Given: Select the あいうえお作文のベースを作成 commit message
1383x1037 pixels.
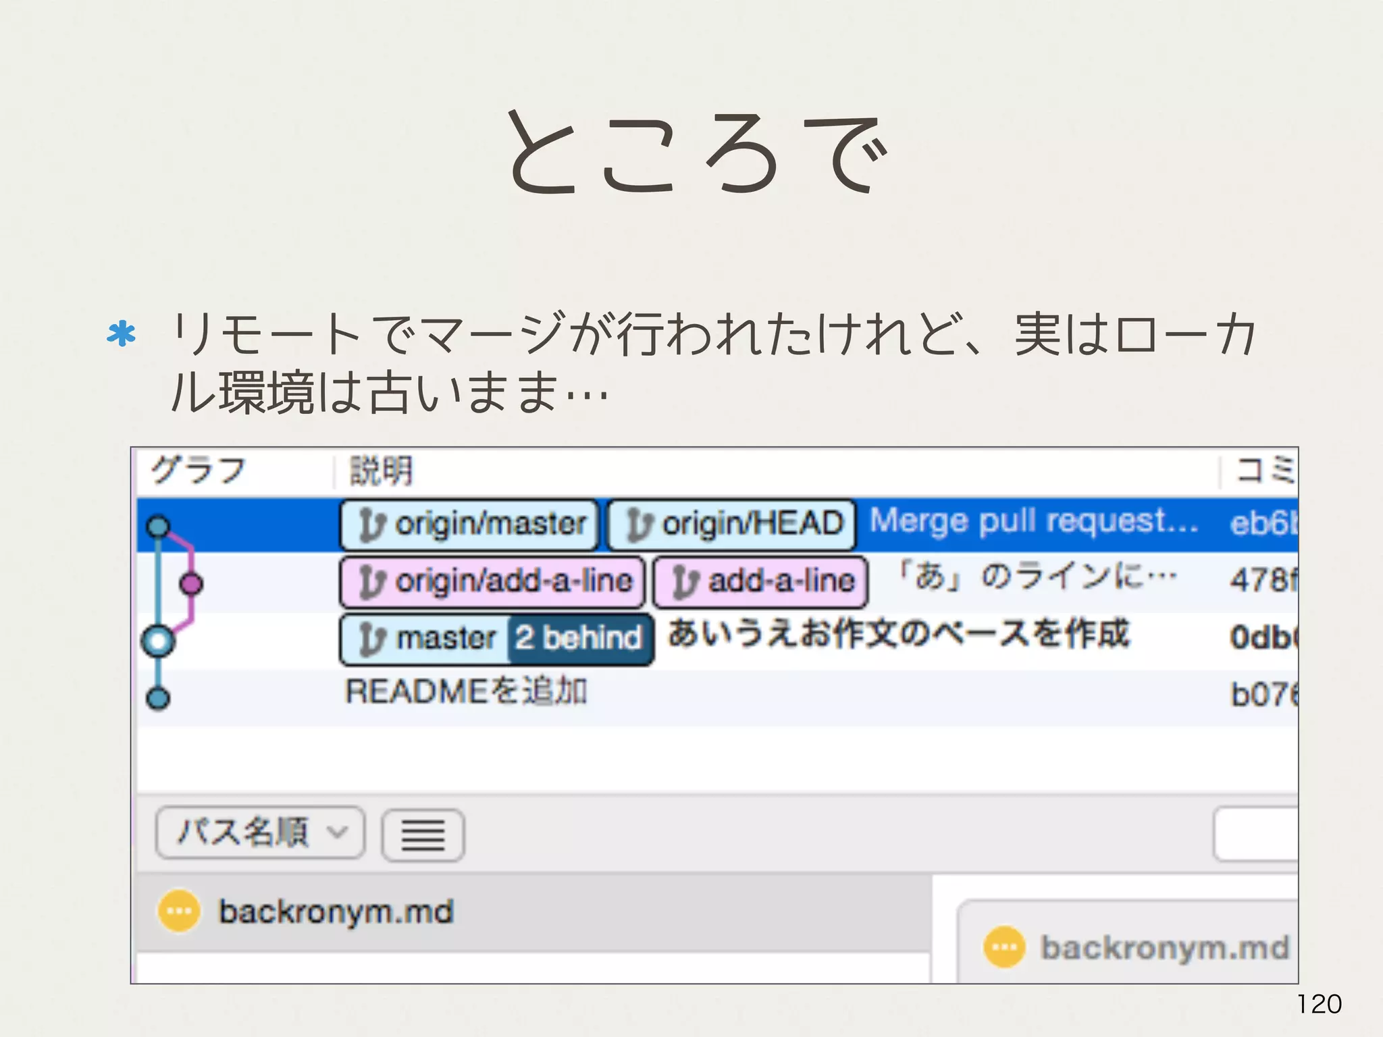Looking at the screenshot, I should 898,635.
